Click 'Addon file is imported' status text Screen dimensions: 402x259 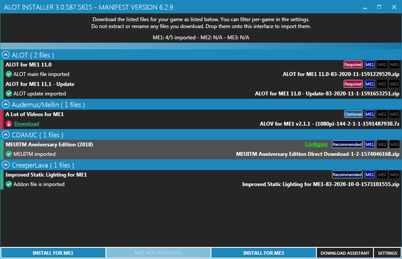tap(39, 184)
